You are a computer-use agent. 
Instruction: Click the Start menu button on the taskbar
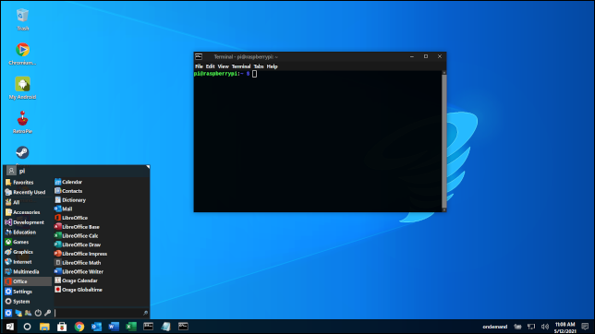tap(9, 327)
